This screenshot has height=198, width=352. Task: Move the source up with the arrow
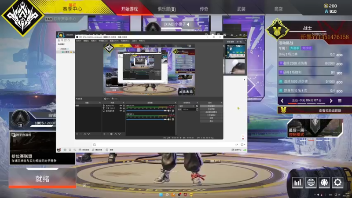tap(116, 134)
